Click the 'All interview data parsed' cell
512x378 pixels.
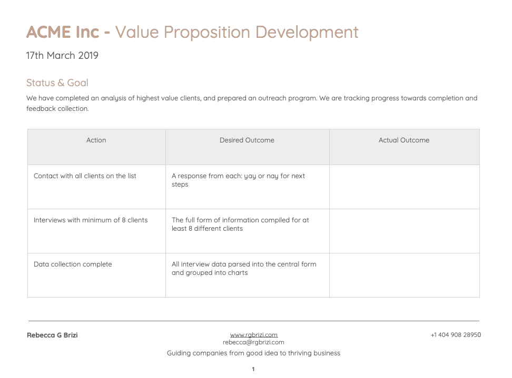coord(247,275)
